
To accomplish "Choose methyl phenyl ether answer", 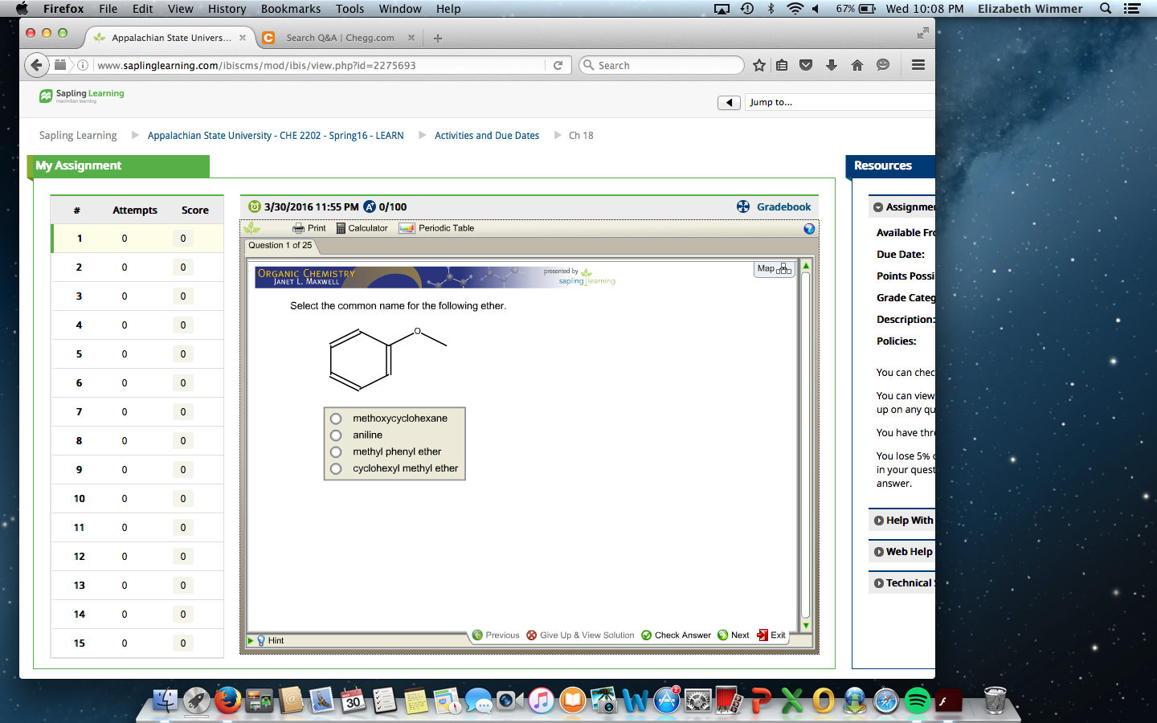I will coord(336,452).
